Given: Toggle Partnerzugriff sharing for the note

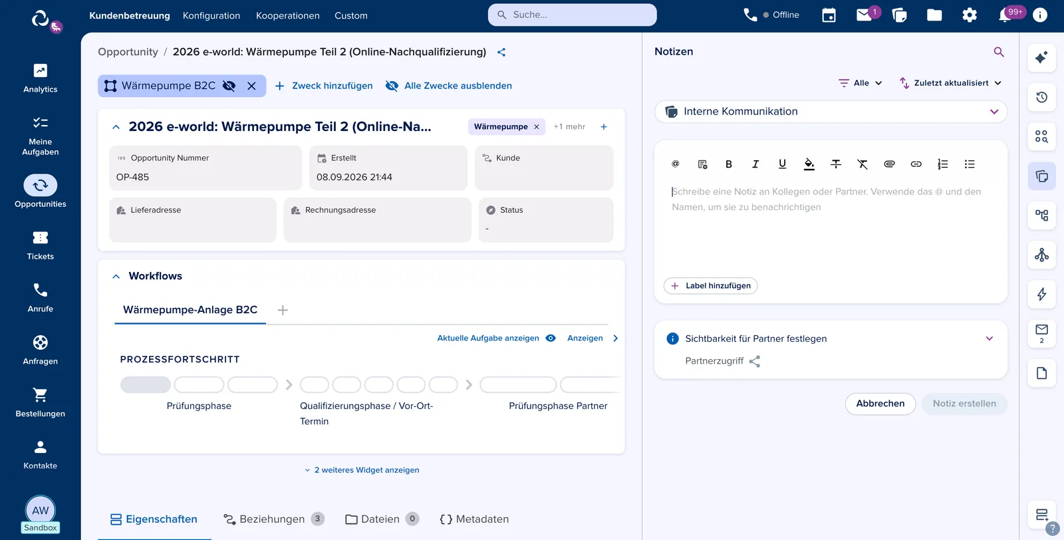Looking at the screenshot, I should tap(754, 361).
